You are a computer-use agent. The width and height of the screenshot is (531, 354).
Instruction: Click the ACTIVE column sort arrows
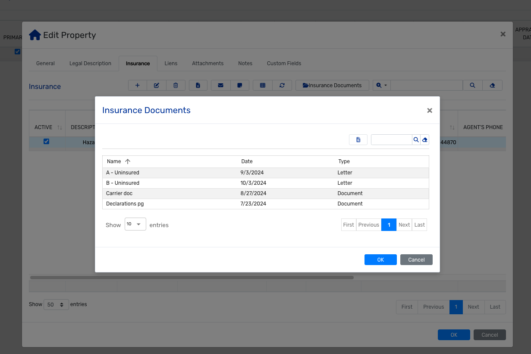[x=60, y=127]
